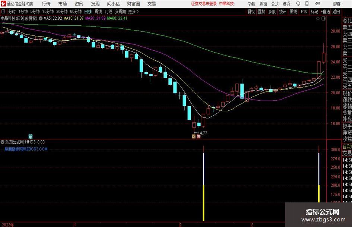Click the MA20: 21.09 label
Image resolution: width=352 pixels, height=227 pixels.
95,18
